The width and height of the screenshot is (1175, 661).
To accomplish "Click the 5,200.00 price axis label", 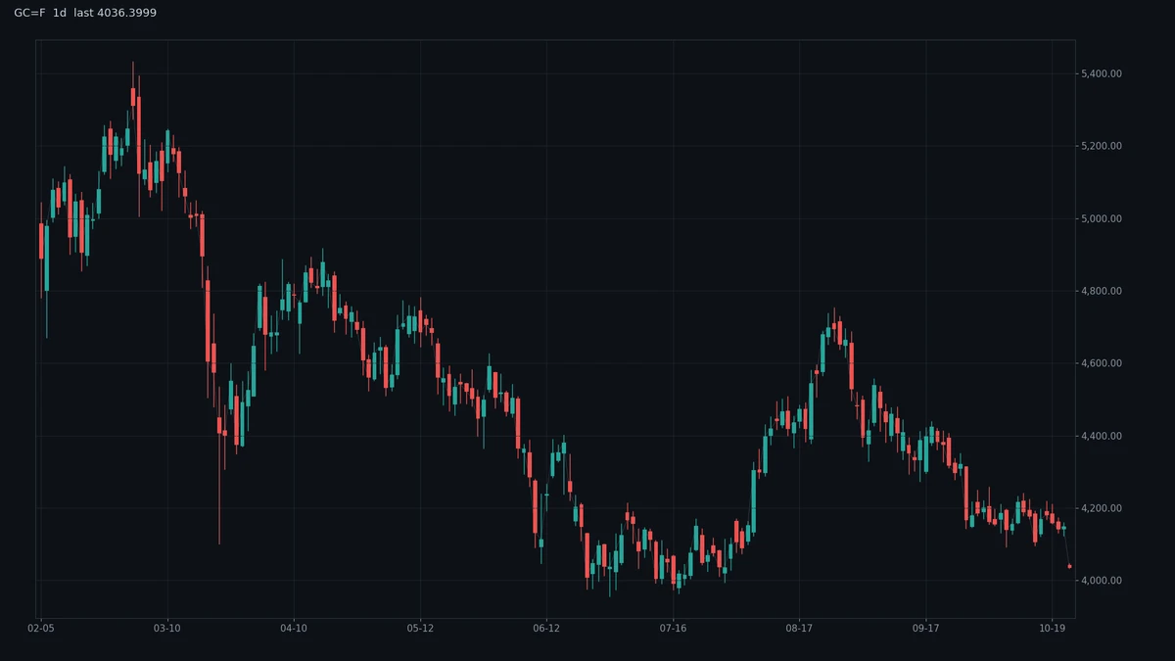I will pyautogui.click(x=1102, y=146).
